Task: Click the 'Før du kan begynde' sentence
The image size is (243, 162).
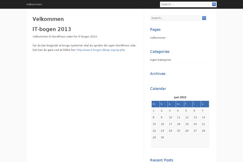Action: tap(85, 45)
